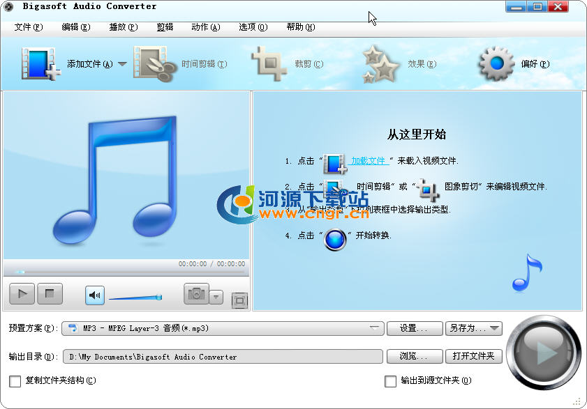Screen dimensions: 587x409
Task: Open the 时间剪辑 scissors tool
Action: coord(155,64)
